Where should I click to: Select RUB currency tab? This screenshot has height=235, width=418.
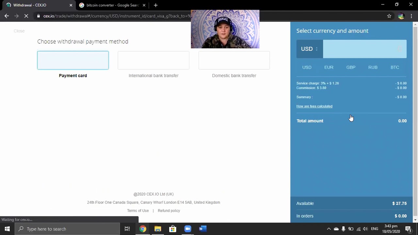pyautogui.click(x=373, y=67)
